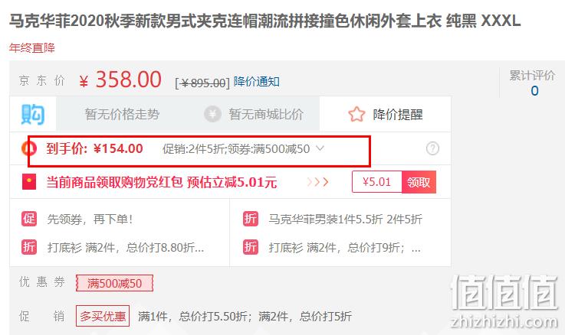Switch to the 降价提醒 tab
Image resolution: width=565 pixels, height=335 pixels.
[x=385, y=114]
